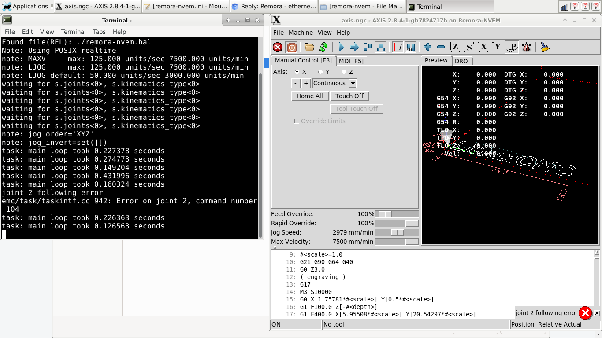
Task: Toggle the Emergency Stop button in AXIS
Action: click(278, 47)
